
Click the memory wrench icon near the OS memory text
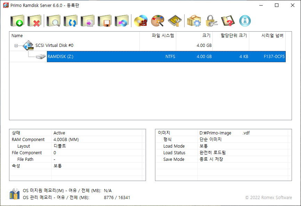click(15, 194)
